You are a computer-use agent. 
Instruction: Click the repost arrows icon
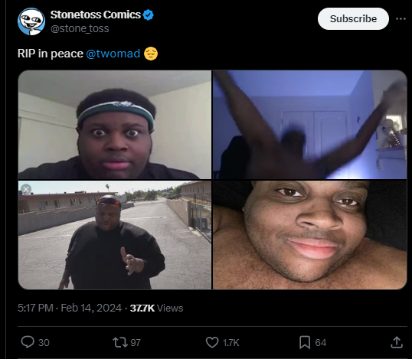(119, 342)
